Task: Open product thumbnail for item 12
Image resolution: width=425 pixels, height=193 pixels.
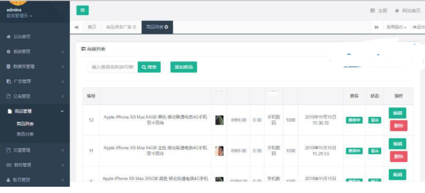Action: pos(219,120)
